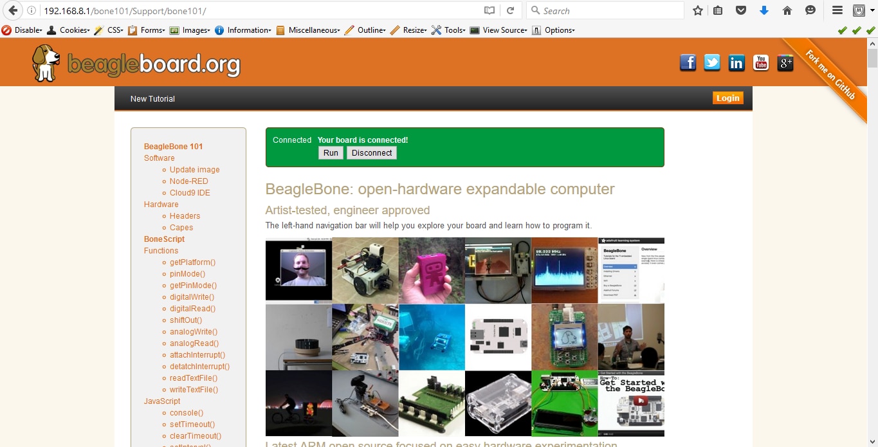878x447 pixels.
Task: Open the BeagleBoard Facebook page icon
Action: click(688, 62)
